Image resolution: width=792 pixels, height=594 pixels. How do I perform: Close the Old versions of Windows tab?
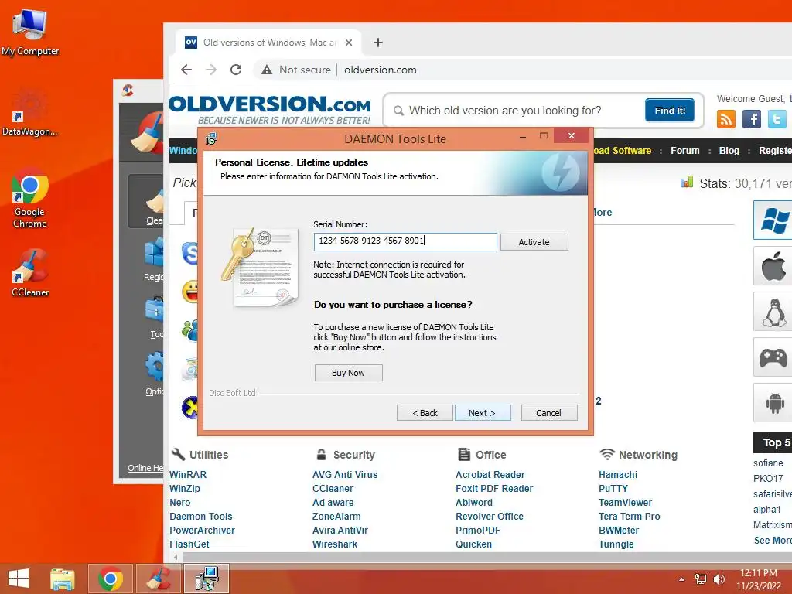coord(349,43)
